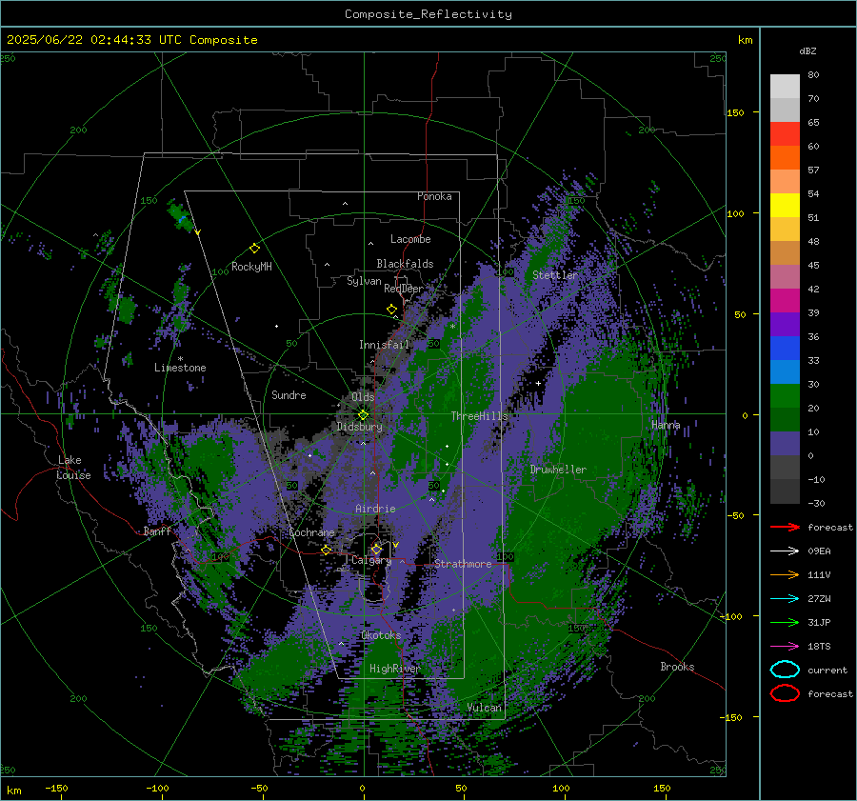Click the Sundre town label
This screenshot has width=857, height=801.
(x=289, y=394)
